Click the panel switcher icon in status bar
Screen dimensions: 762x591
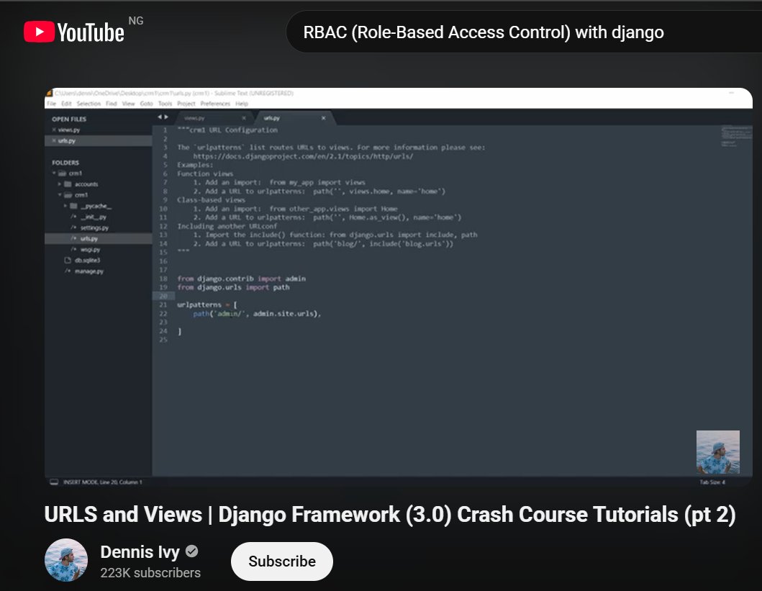pyautogui.click(x=54, y=482)
